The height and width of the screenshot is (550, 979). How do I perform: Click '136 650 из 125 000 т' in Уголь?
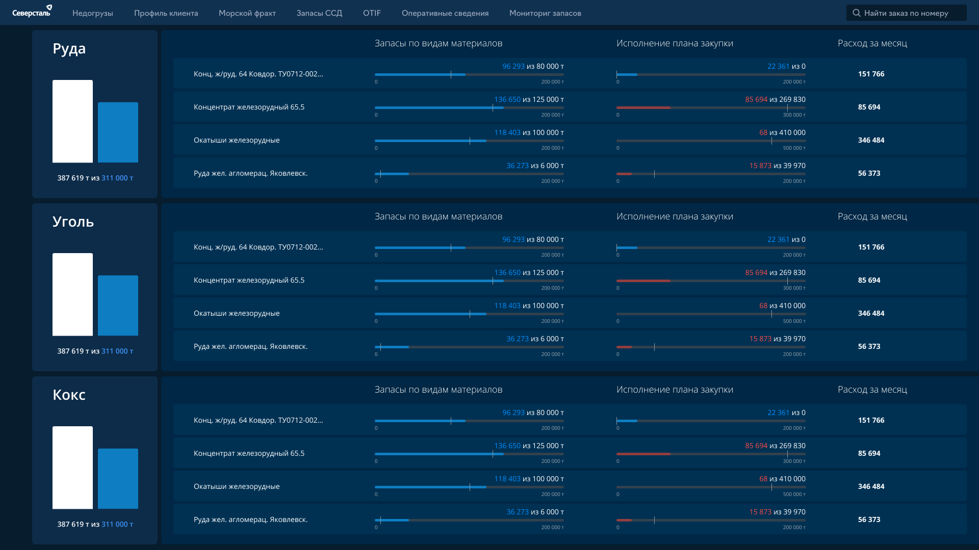coord(529,273)
